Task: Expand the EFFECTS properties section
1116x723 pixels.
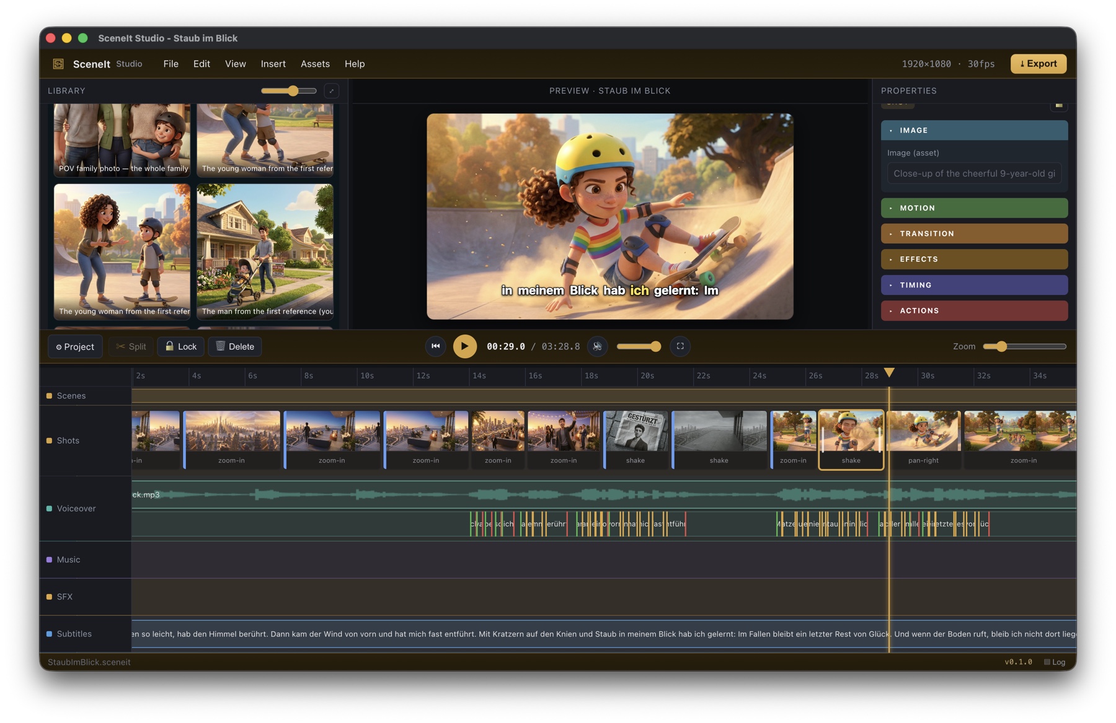Action: point(974,259)
